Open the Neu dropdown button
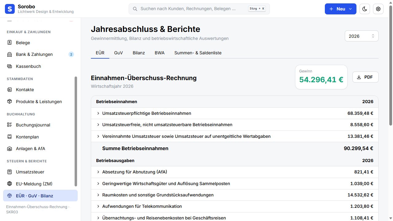The height and width of the screenshot is (221, 393). pyautogui.click(x=340, y=9)
